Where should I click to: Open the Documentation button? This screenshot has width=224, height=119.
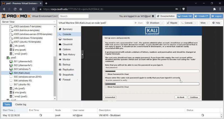pyautogui.click(x=166, y=16)
